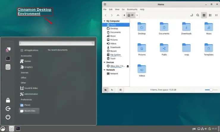Image resolution: width=220 pixels, height=132 pixels.
Task: Select Pictures in the sidebar
Action: click(x=116, y=40)
